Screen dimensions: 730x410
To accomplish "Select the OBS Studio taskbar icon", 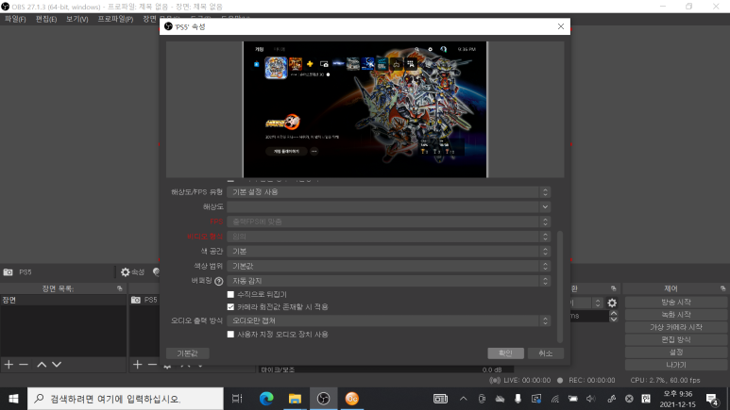I will tap(323, 399).
